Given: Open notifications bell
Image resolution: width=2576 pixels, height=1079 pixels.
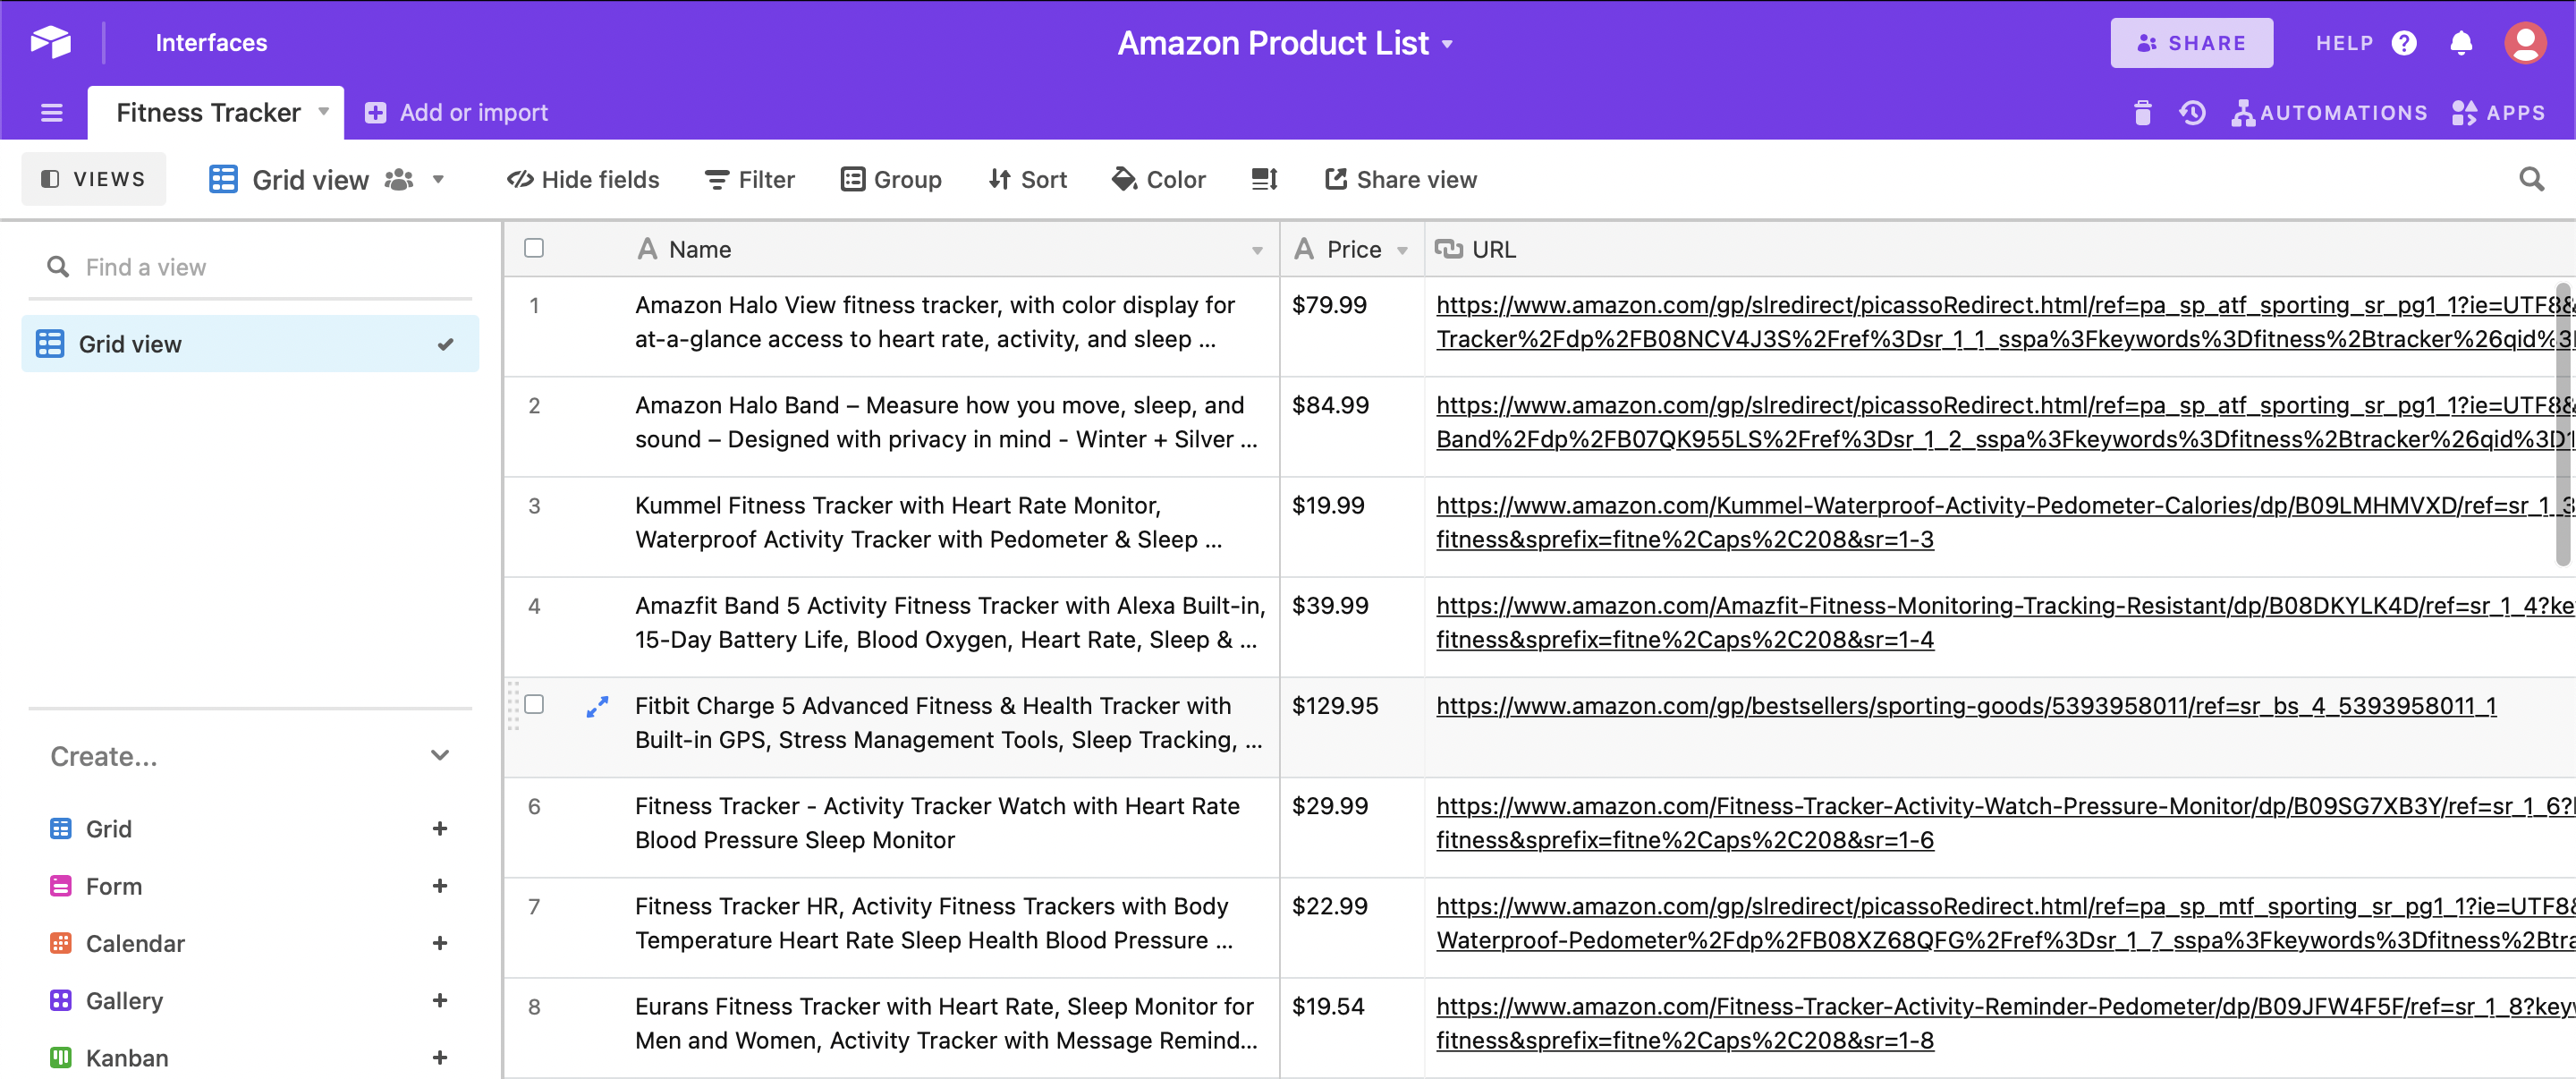Looking at the screenshot, I should (2461, 42).
